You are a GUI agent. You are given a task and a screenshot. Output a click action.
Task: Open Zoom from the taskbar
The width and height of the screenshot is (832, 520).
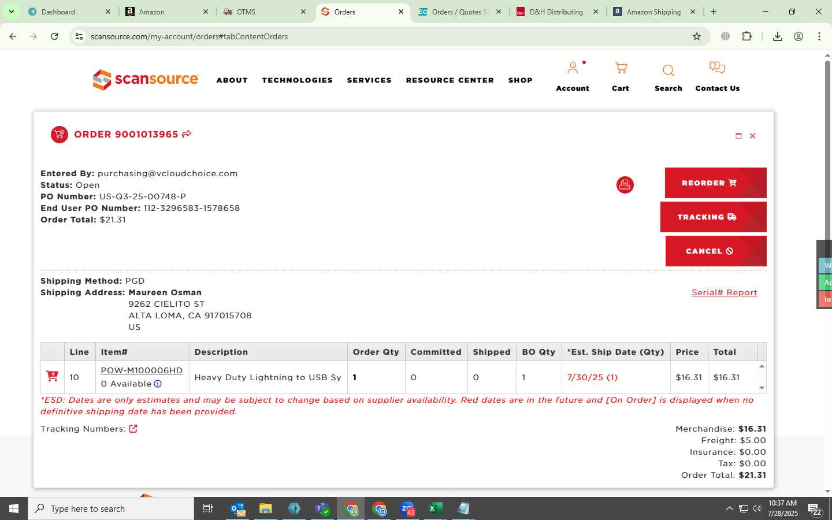(408, 508)
